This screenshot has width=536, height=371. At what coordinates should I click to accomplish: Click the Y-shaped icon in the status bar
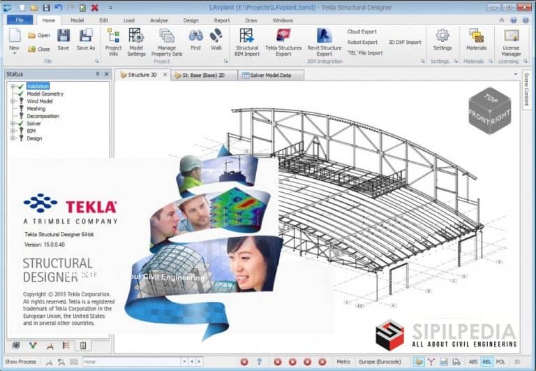tap(431, 362)
